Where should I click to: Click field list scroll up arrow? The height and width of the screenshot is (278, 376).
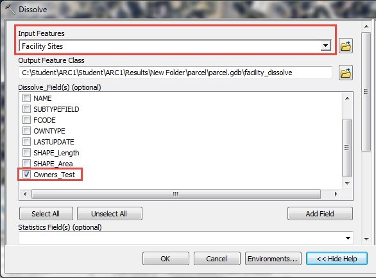tap(347, 98)
